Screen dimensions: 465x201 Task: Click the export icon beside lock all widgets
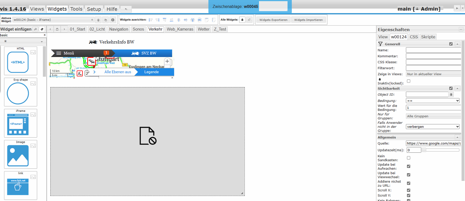pos(249,20)
